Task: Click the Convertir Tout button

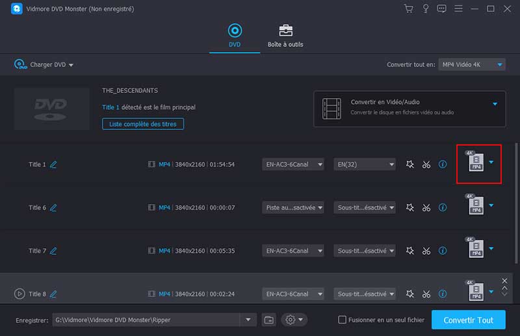Action: point(468,320)
